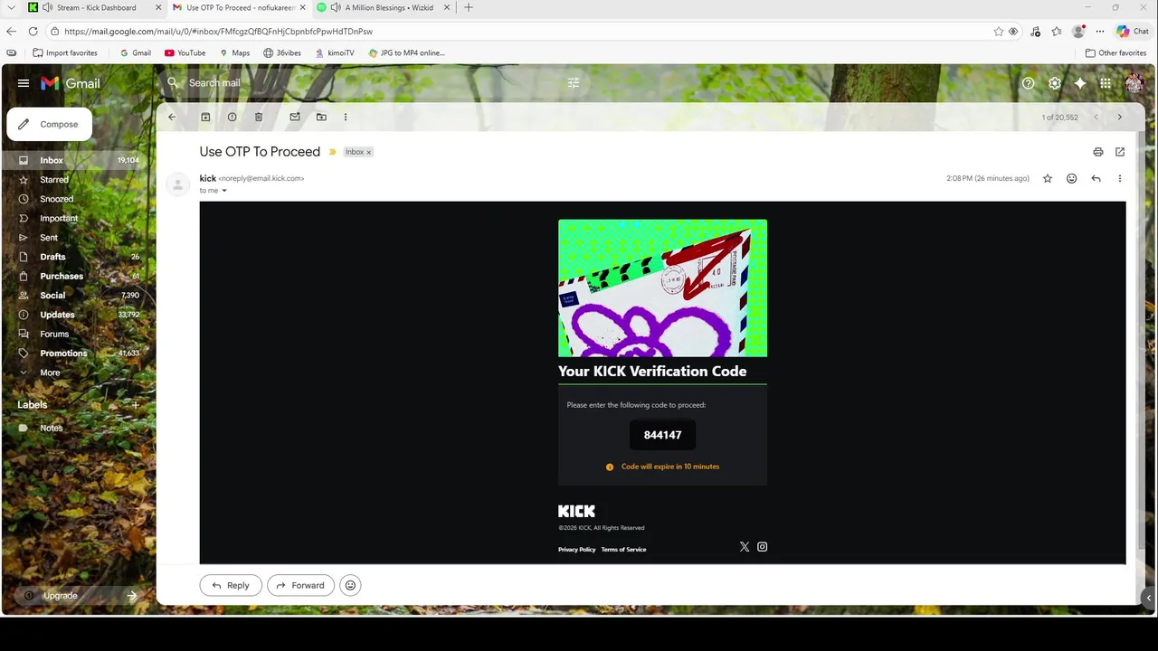Open a new browser tab
Screen dimensions: 1158x651
468,7
